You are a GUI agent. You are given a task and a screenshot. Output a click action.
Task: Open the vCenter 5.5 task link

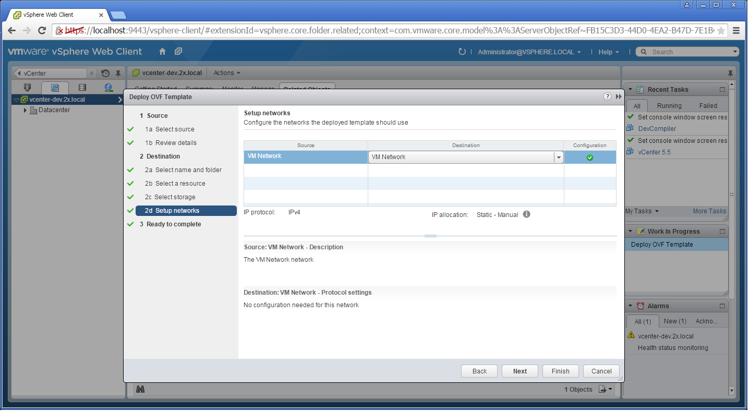(x=654, y=152)
